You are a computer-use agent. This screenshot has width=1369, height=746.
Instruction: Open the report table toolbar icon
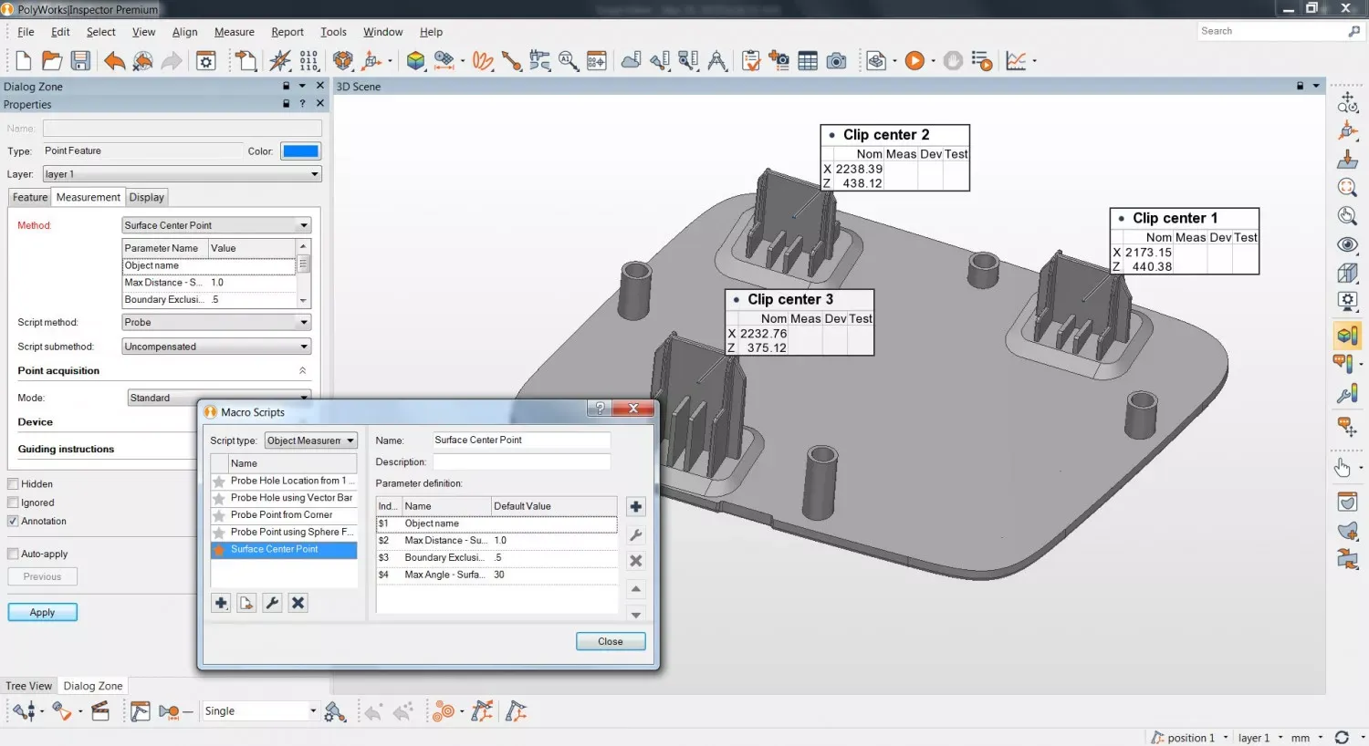coord(808,60)
